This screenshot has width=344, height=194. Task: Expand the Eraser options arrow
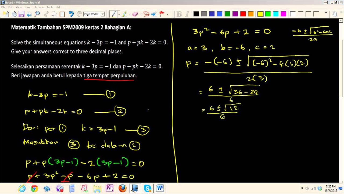click(140, 14)
